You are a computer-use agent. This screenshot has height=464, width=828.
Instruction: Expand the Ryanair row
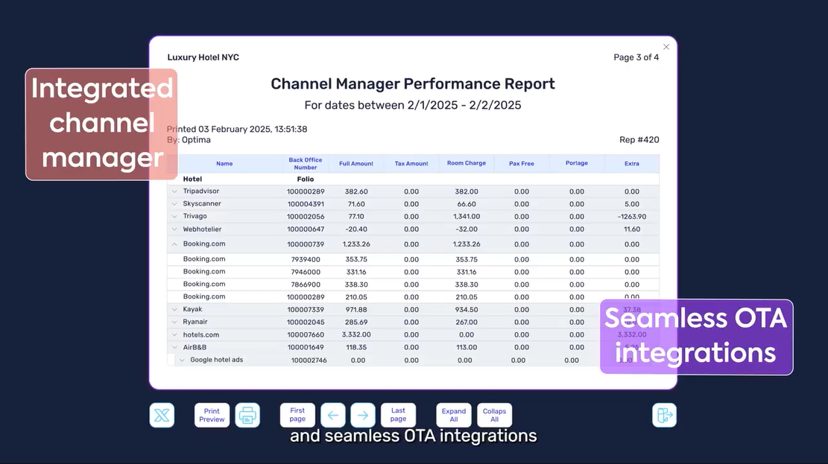pos(174,322)
